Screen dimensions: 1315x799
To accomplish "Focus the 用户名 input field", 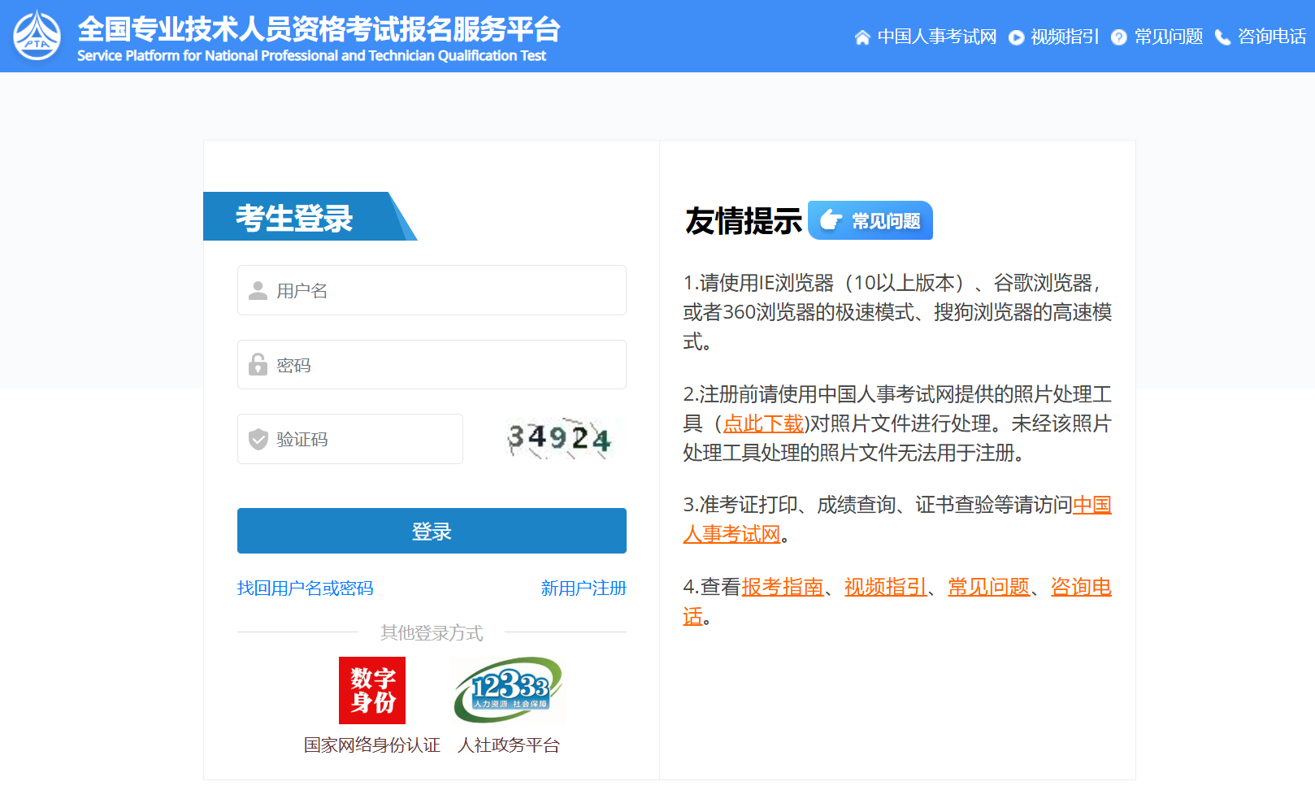I will (x=432, y=290).
